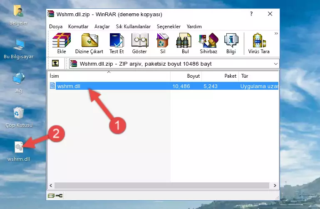This screenshot has width=320, height=209.
Task: Open the Araçlar menu
Action: [x=102, y=27]
